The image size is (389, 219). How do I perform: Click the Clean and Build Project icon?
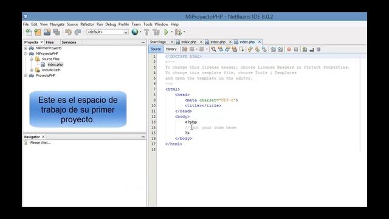tap(156, 32)
